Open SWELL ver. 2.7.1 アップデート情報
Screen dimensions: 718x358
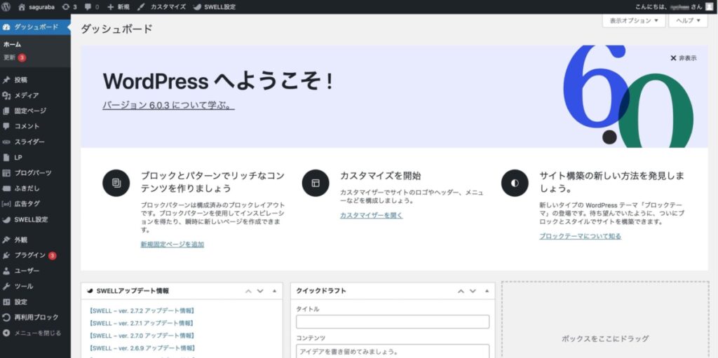(142, 323)
